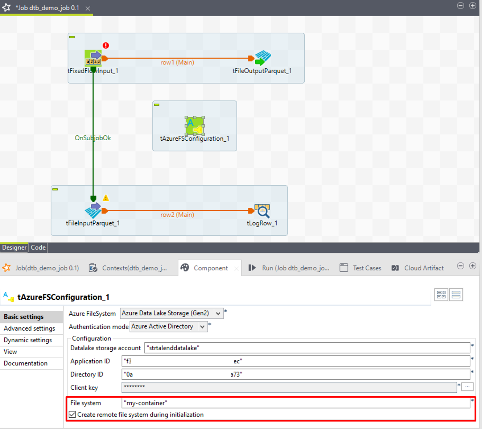Select the tAzureFSConfiguration_1 component on canvas
The image size is (482, 430).
195,125
